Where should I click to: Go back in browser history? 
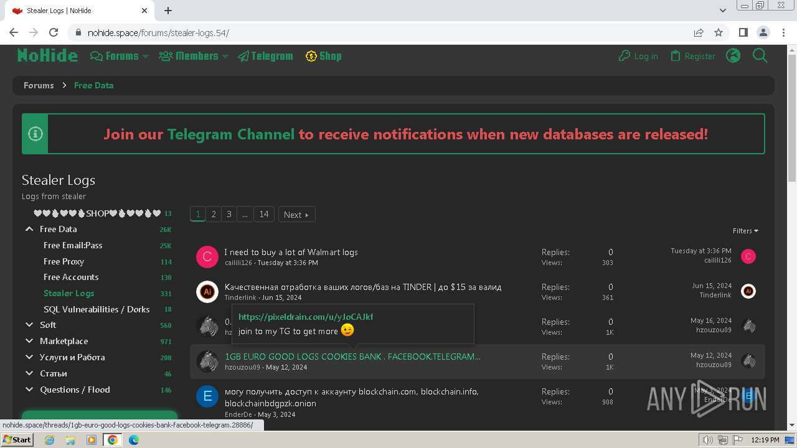[x=14, y=32]
